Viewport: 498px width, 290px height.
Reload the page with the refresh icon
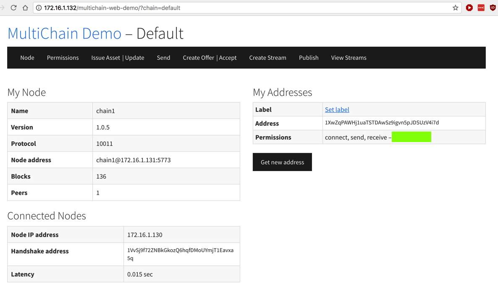13,8
